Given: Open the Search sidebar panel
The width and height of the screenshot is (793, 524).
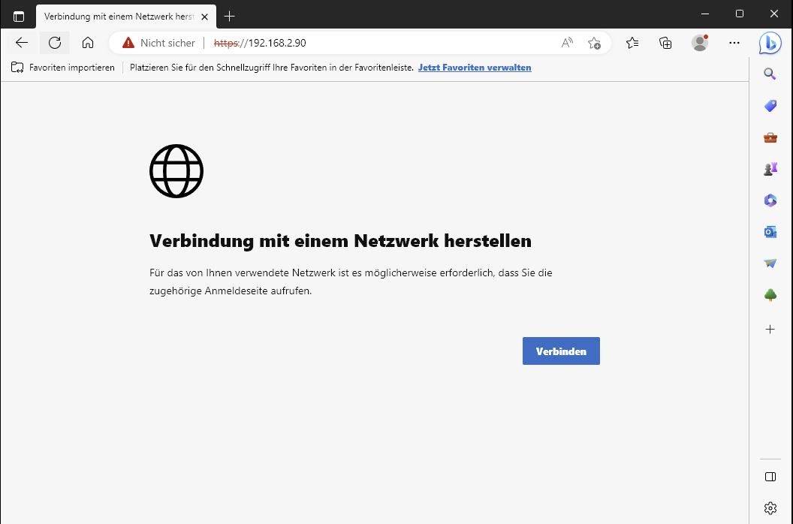Looking at the screenshot, I should 770,74.
